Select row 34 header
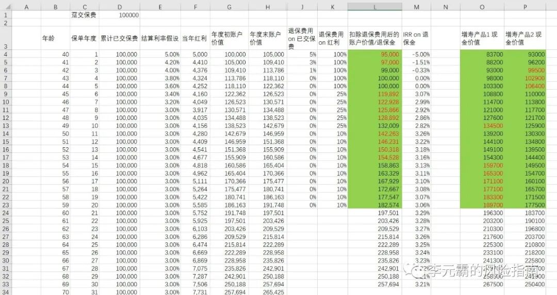This screenshot has width=557, height=295. coord(6,292)
